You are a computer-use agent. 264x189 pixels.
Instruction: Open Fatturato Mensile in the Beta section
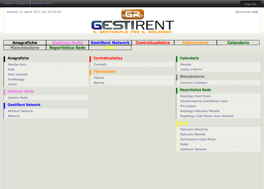192,134
